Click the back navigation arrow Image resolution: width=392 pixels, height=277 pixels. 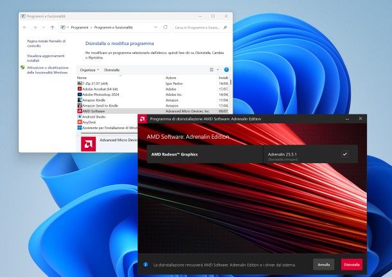[x=25, y=28]
